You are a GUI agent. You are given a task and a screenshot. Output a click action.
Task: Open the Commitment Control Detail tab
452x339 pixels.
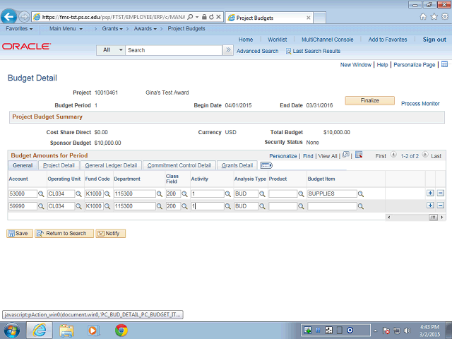[179, 165]
